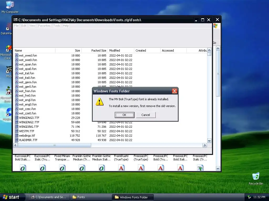Select the WINGDING.TTF file icon
Image resolution: width=269 pixels, height=201 pixels.
click(x=17, y=126)
